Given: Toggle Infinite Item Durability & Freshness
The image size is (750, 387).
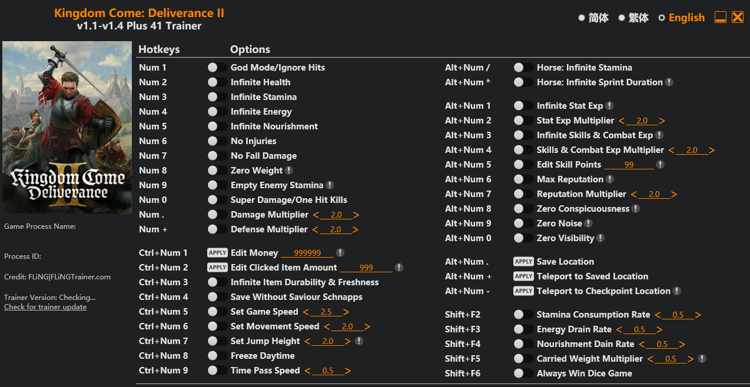Looking at the screenshot, I should pyautogui.click(x=217, y=282).
